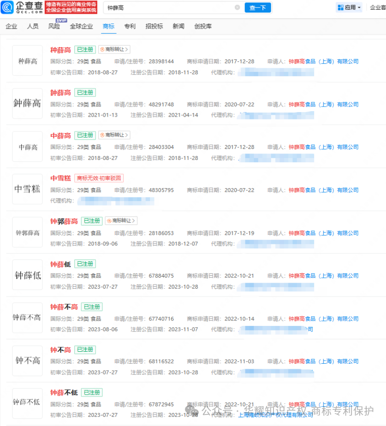Screen dimensions: 386x426
Task: Click registration number 67740716
Action: 161,319
